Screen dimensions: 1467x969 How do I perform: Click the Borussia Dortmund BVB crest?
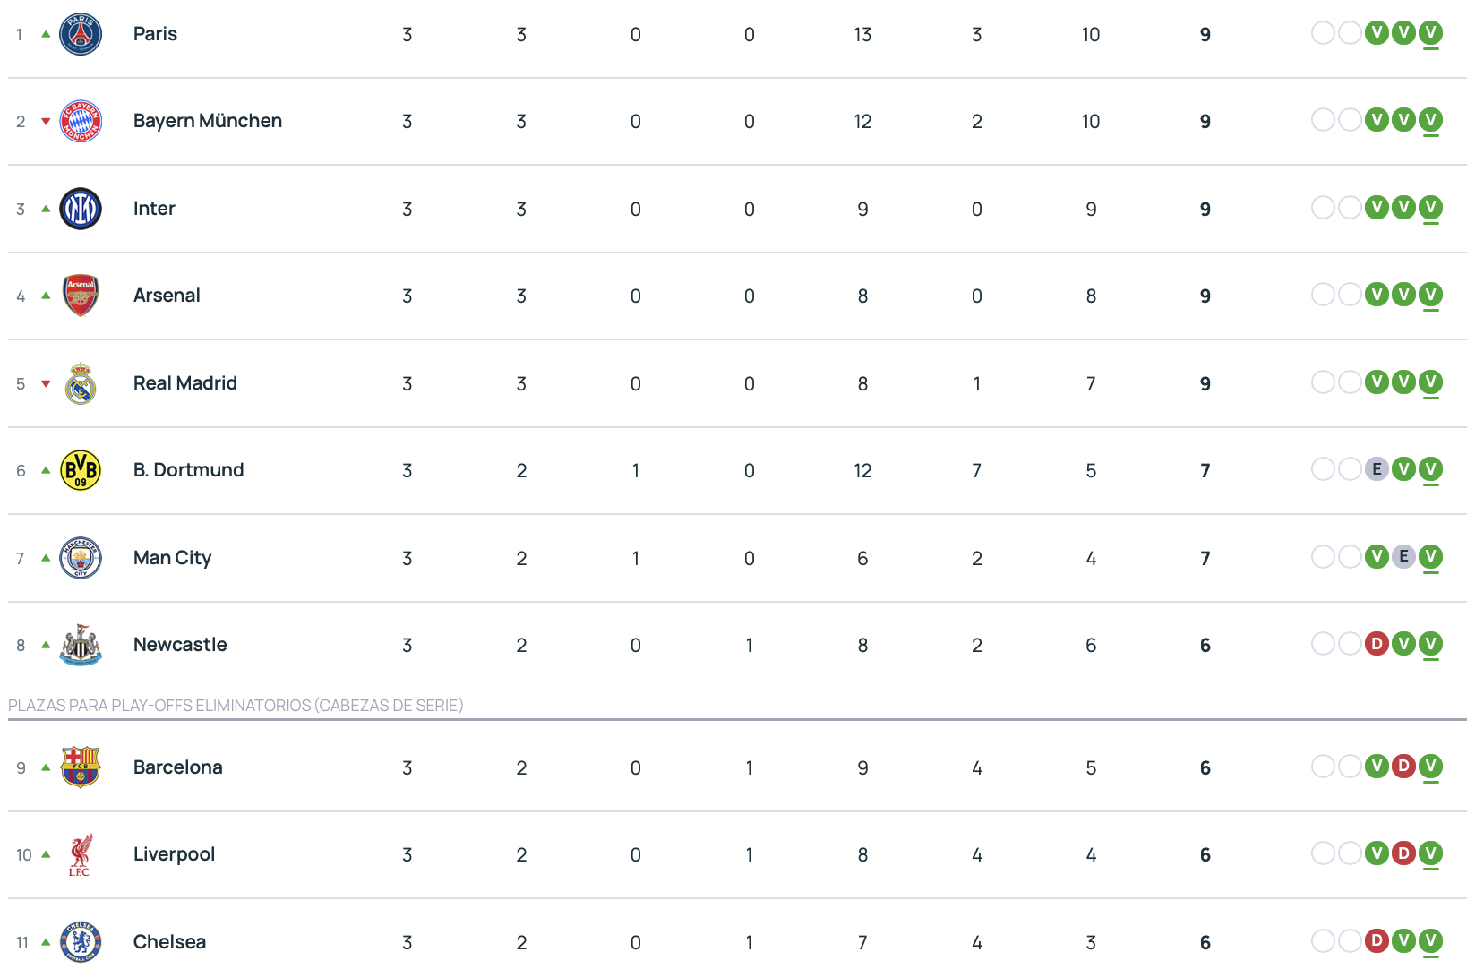81,470
